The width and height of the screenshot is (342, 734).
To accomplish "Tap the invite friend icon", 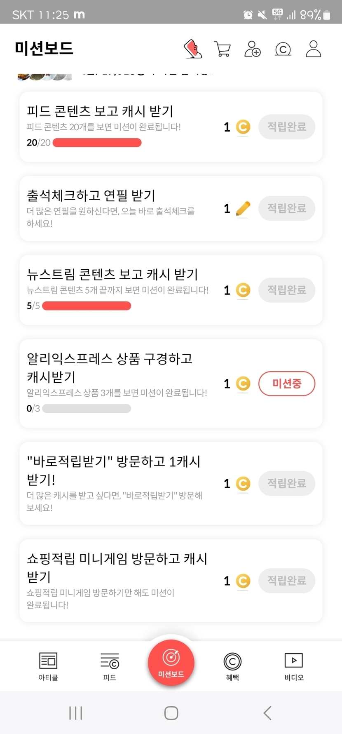I will click(252, 49).
